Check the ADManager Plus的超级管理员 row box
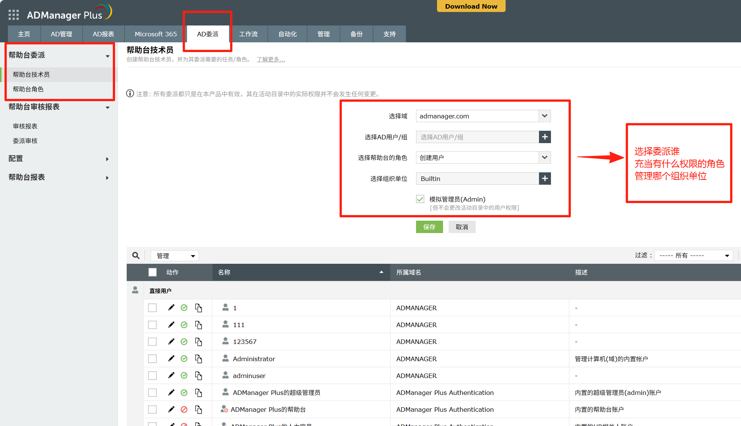Viewport: 741px width, 426px height. coord(152,392)
